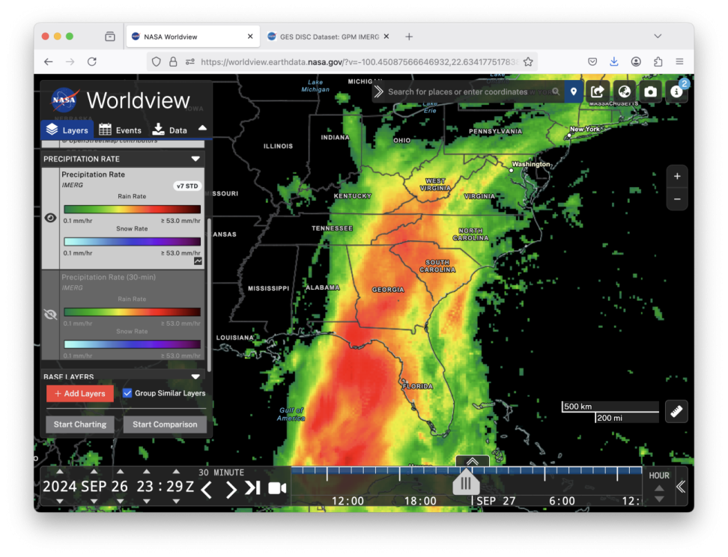Viewport: 728px width, 557px height.
Task: Open a new browser tab
Action: (x=409, y=37)
